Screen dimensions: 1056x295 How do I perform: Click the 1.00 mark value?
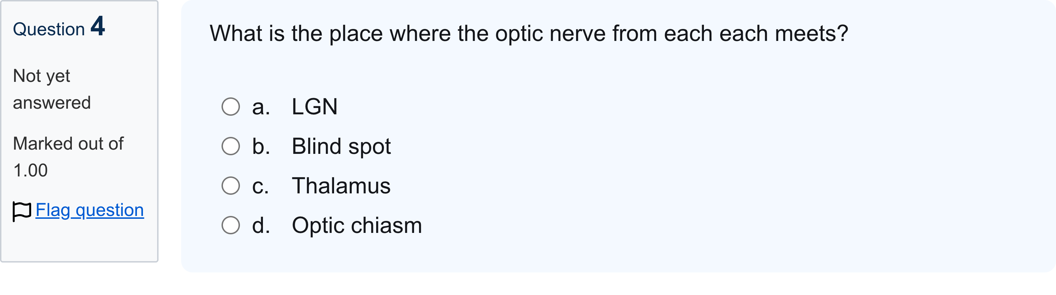pos(30,170)
